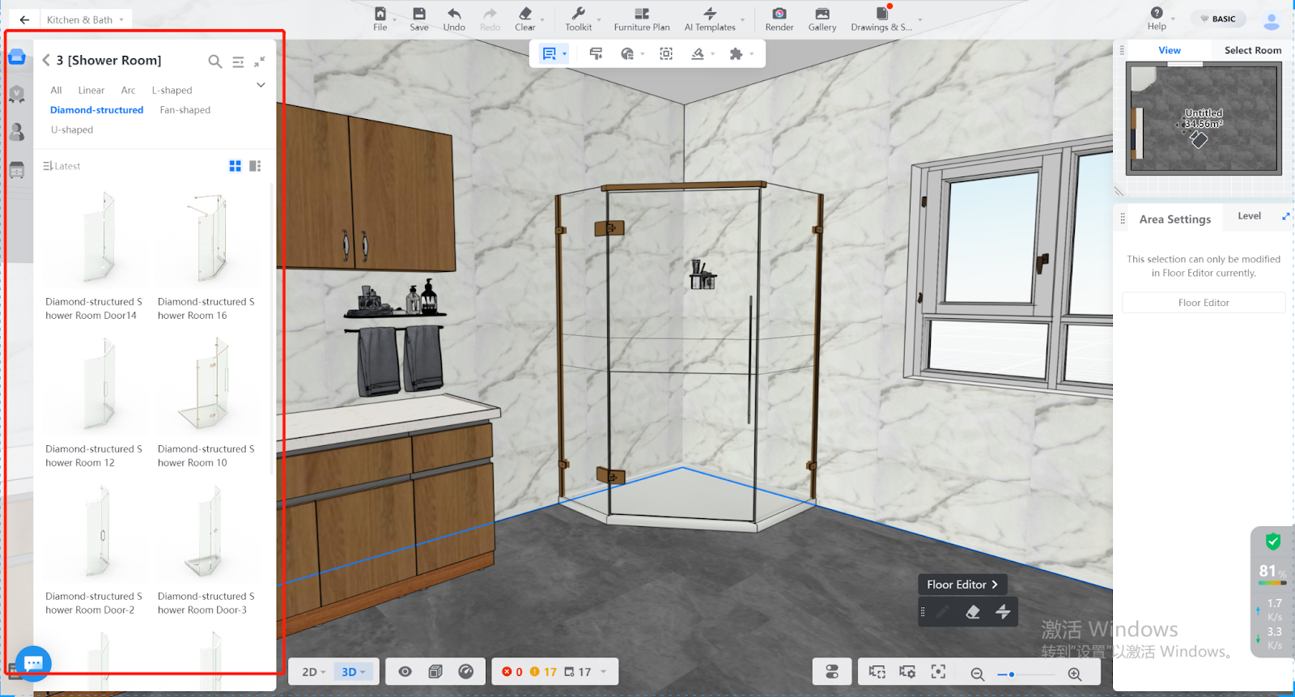This screenshot has height=697, width=1295.
Task: Filter by Arc shower rooms
Action: (x=128, y=90)
